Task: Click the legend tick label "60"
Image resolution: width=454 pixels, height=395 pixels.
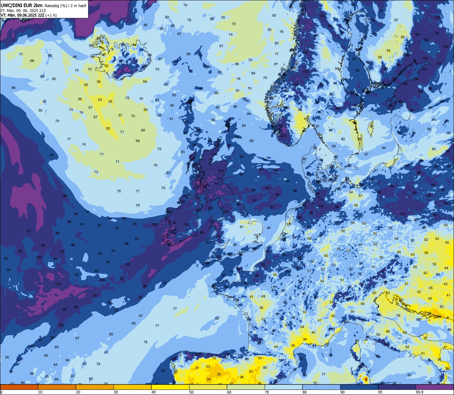Action: pyautogui.click(x=229, y=392)
